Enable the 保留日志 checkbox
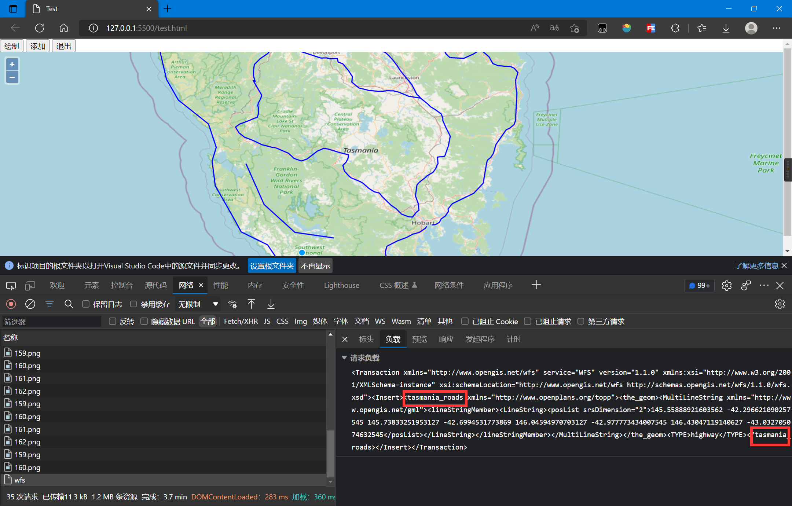Viewport: 792px width, 506px height. tap(86, 304)
